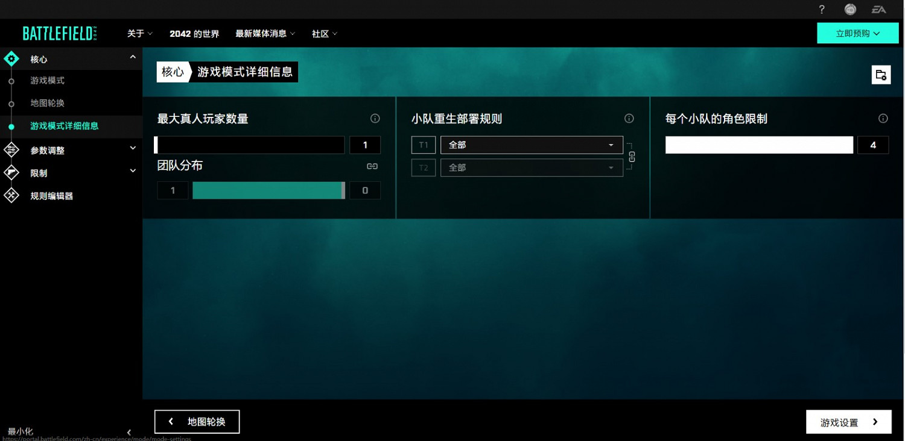Toggle the link icon beside 团队分布
The image size is (905, 441).
coord(372,166)
